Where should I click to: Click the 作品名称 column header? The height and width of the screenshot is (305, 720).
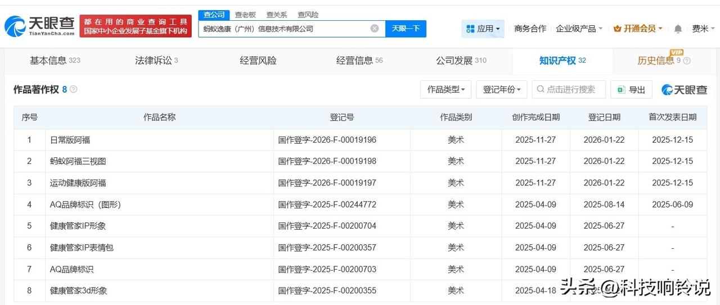click(x=159, y=117)
